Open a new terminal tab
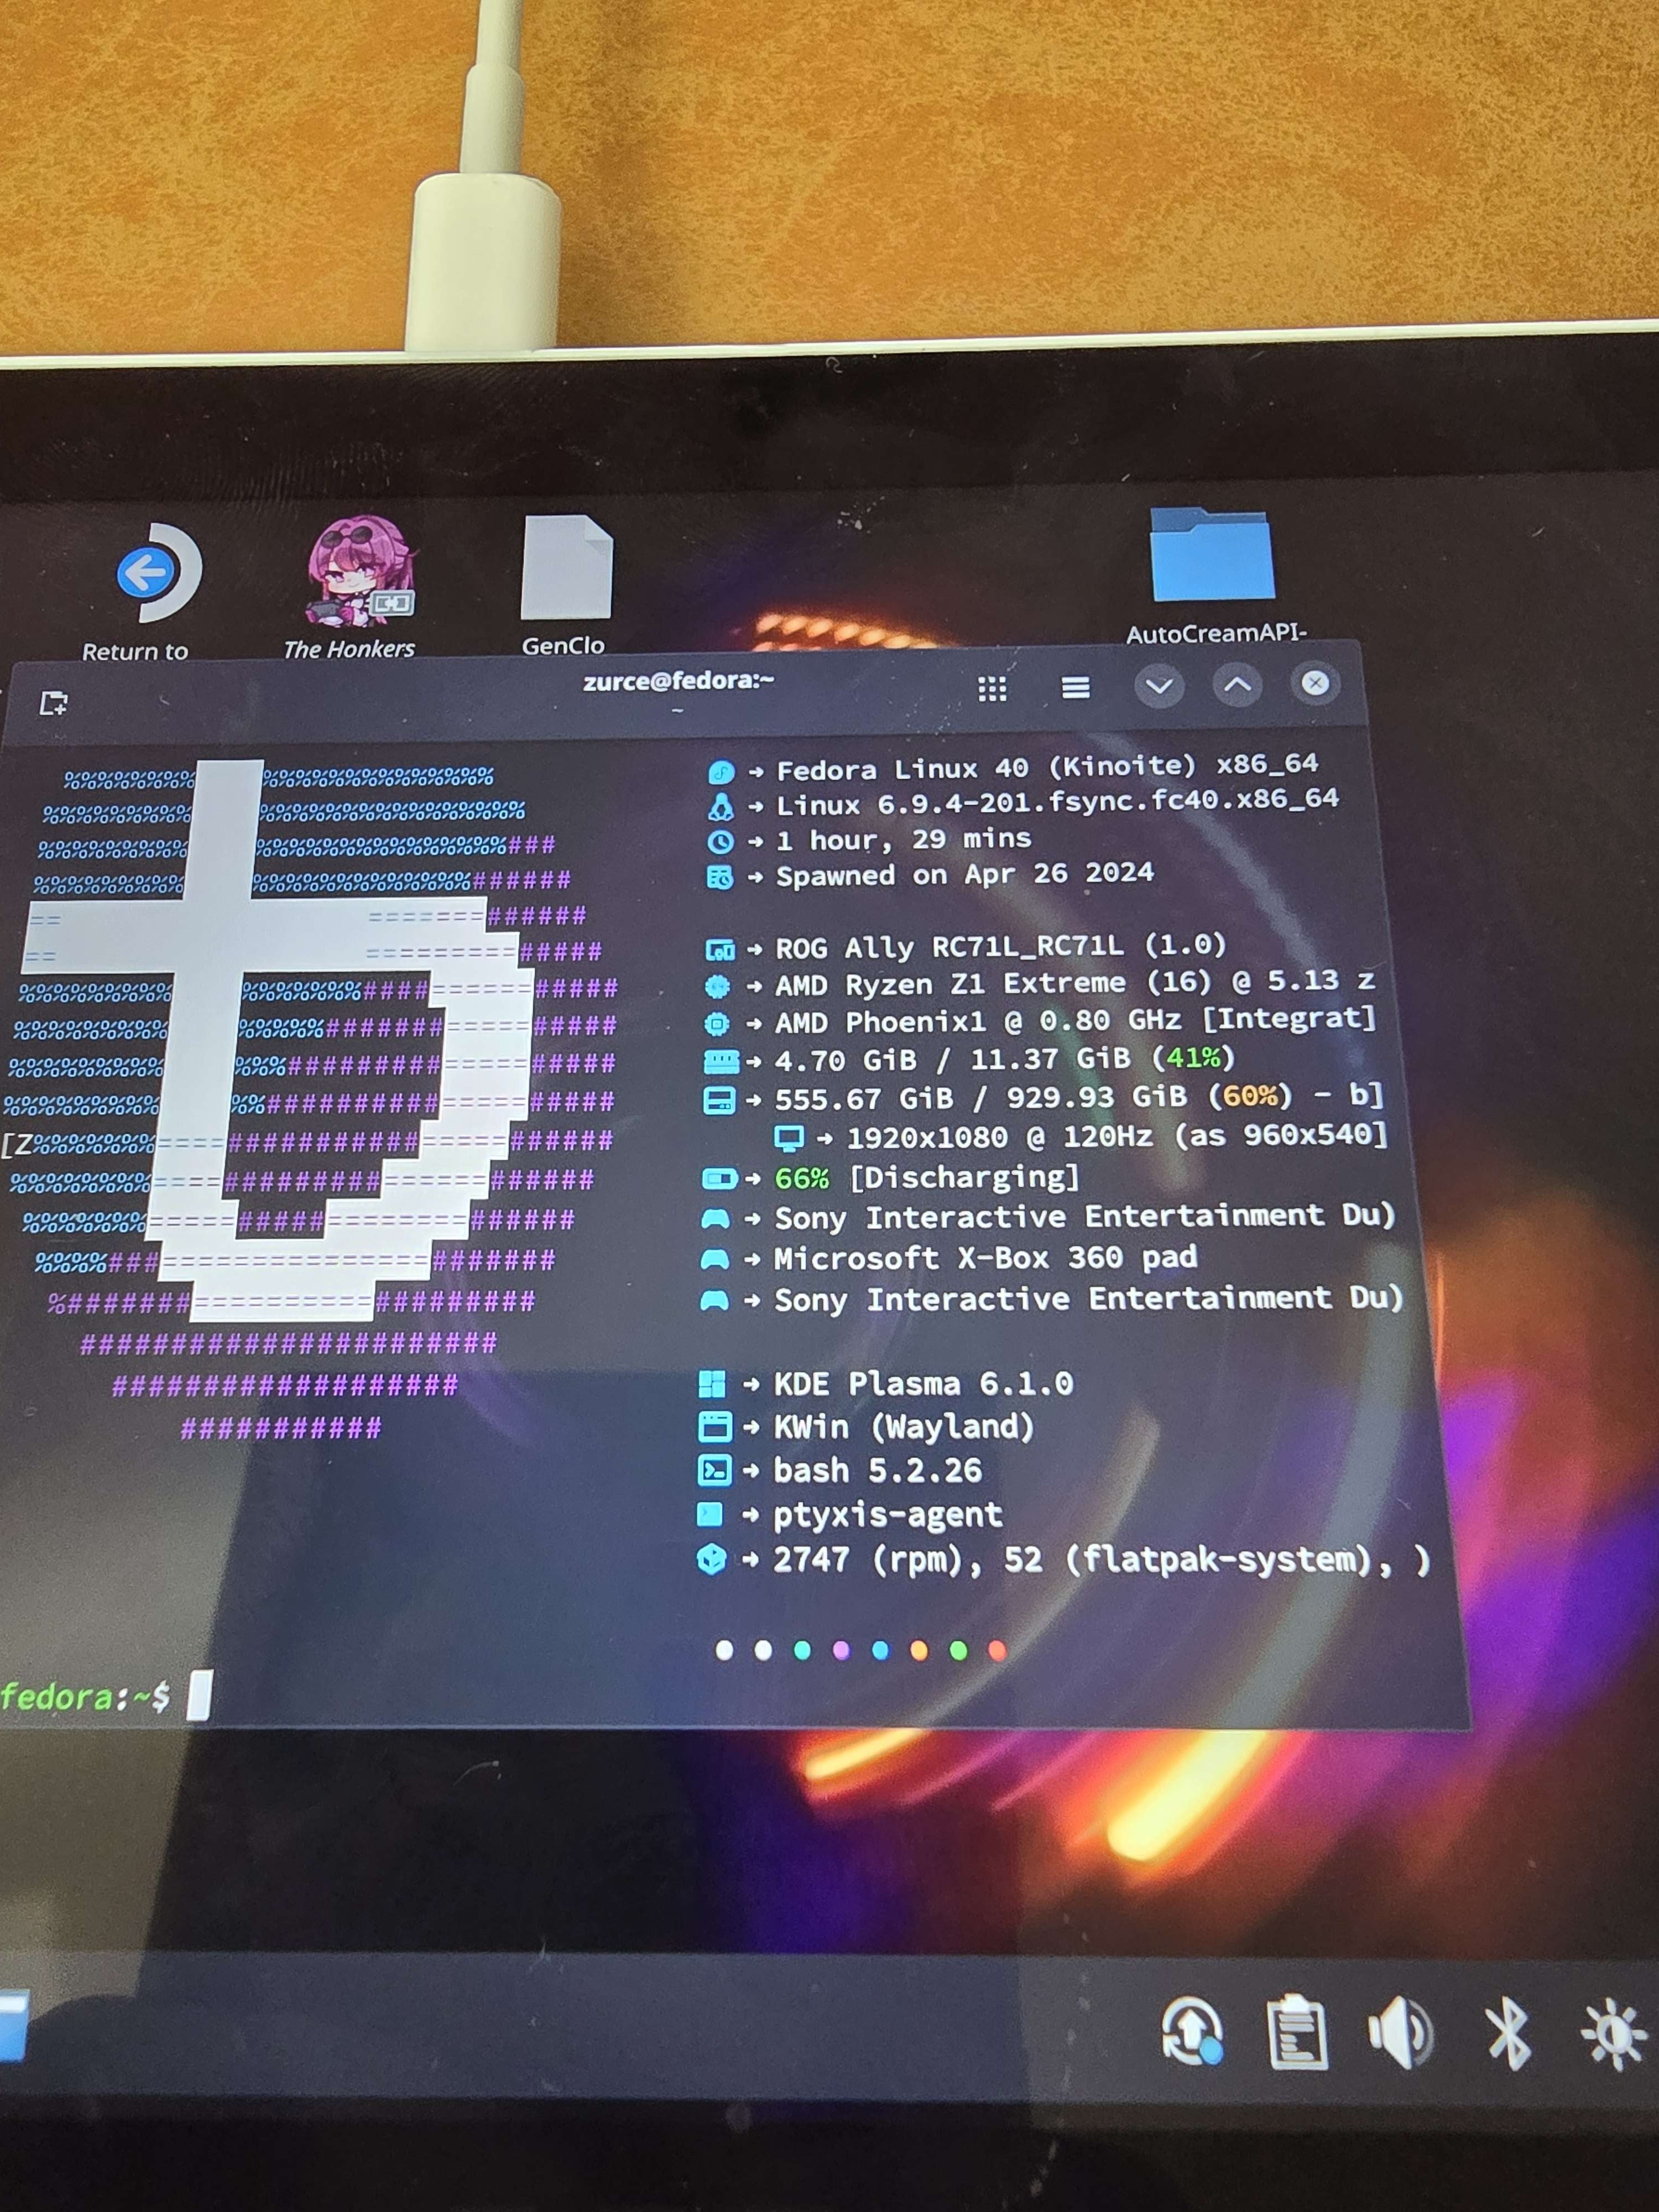1659x2212 pixels. click(x=54, y=703)
